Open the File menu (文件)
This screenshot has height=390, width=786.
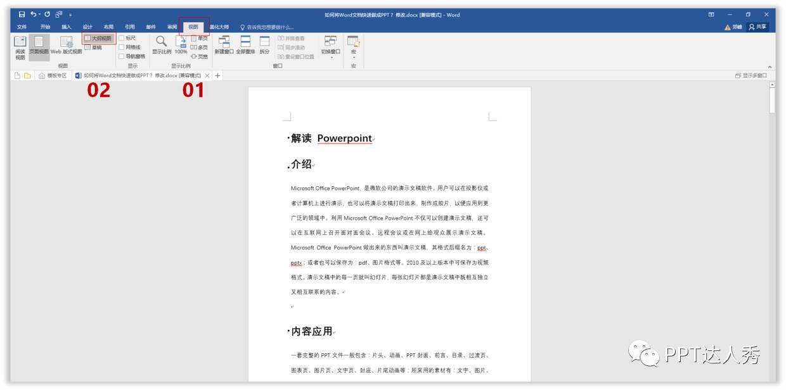click(x=22, y=27)
